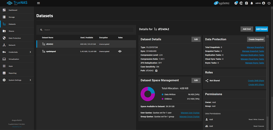Select the df24042 dataset row
Screen dimensions: 273x130
(x=86, y=44)
